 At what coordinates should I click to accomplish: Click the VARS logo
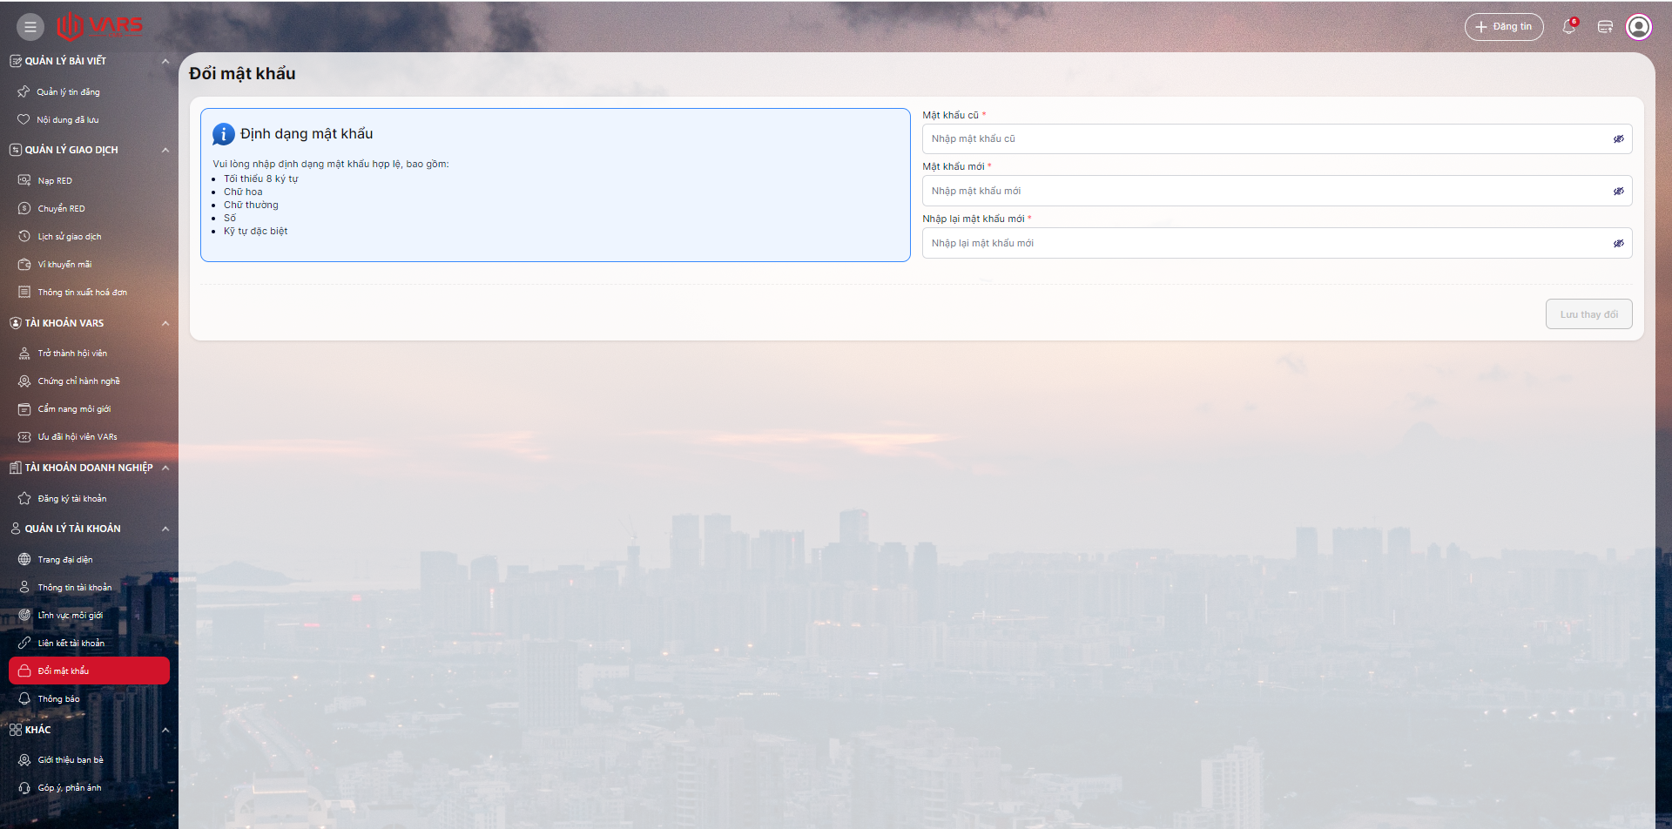(x=99, y=26)
